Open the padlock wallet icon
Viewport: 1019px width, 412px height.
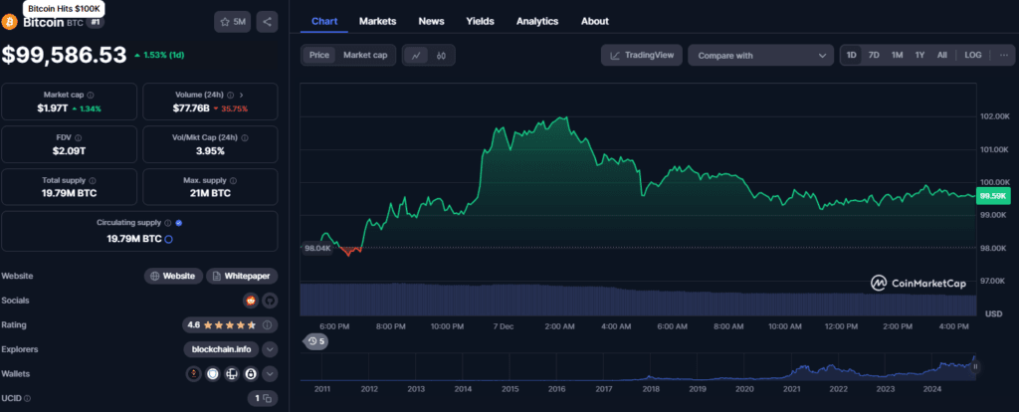(251, 373)
